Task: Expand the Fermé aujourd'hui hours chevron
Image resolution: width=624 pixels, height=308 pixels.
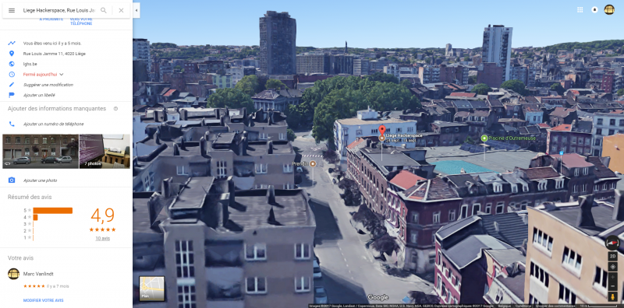Action: [62, 74]
